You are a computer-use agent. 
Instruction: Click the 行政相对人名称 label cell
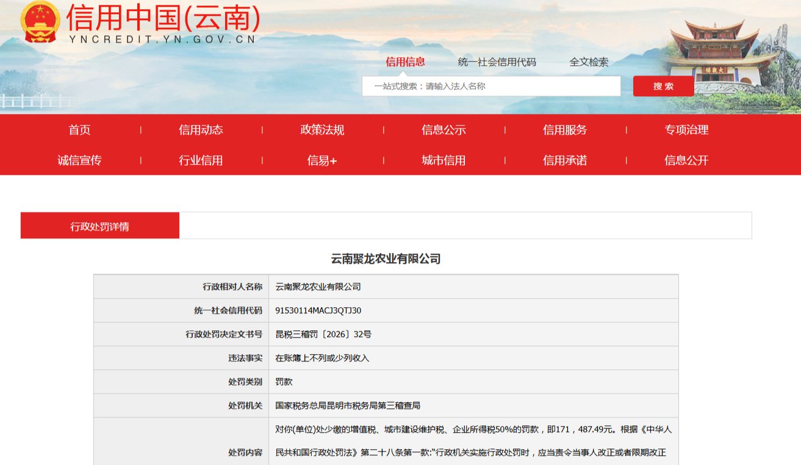[181, 286]
